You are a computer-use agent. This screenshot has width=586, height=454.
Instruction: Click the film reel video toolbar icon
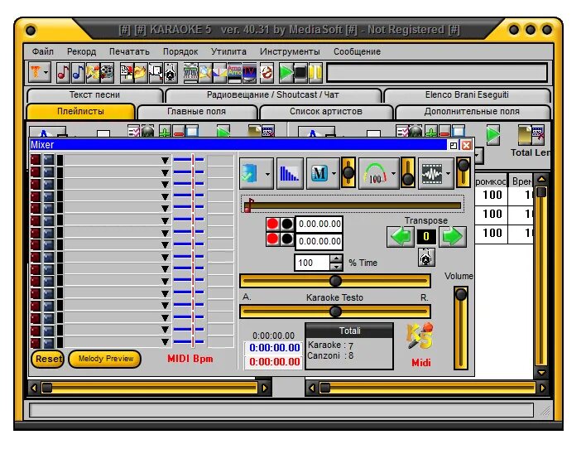tap(107, 73)
